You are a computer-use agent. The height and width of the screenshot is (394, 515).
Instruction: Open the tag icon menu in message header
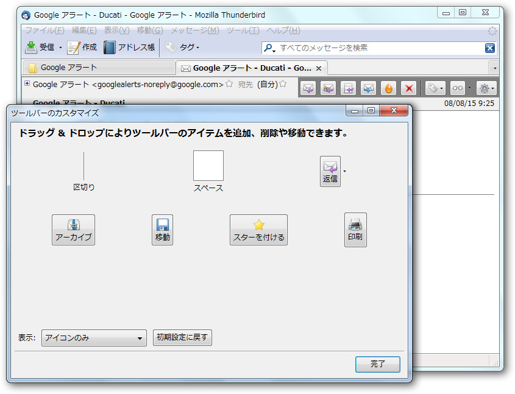click(x=435, y=88)
